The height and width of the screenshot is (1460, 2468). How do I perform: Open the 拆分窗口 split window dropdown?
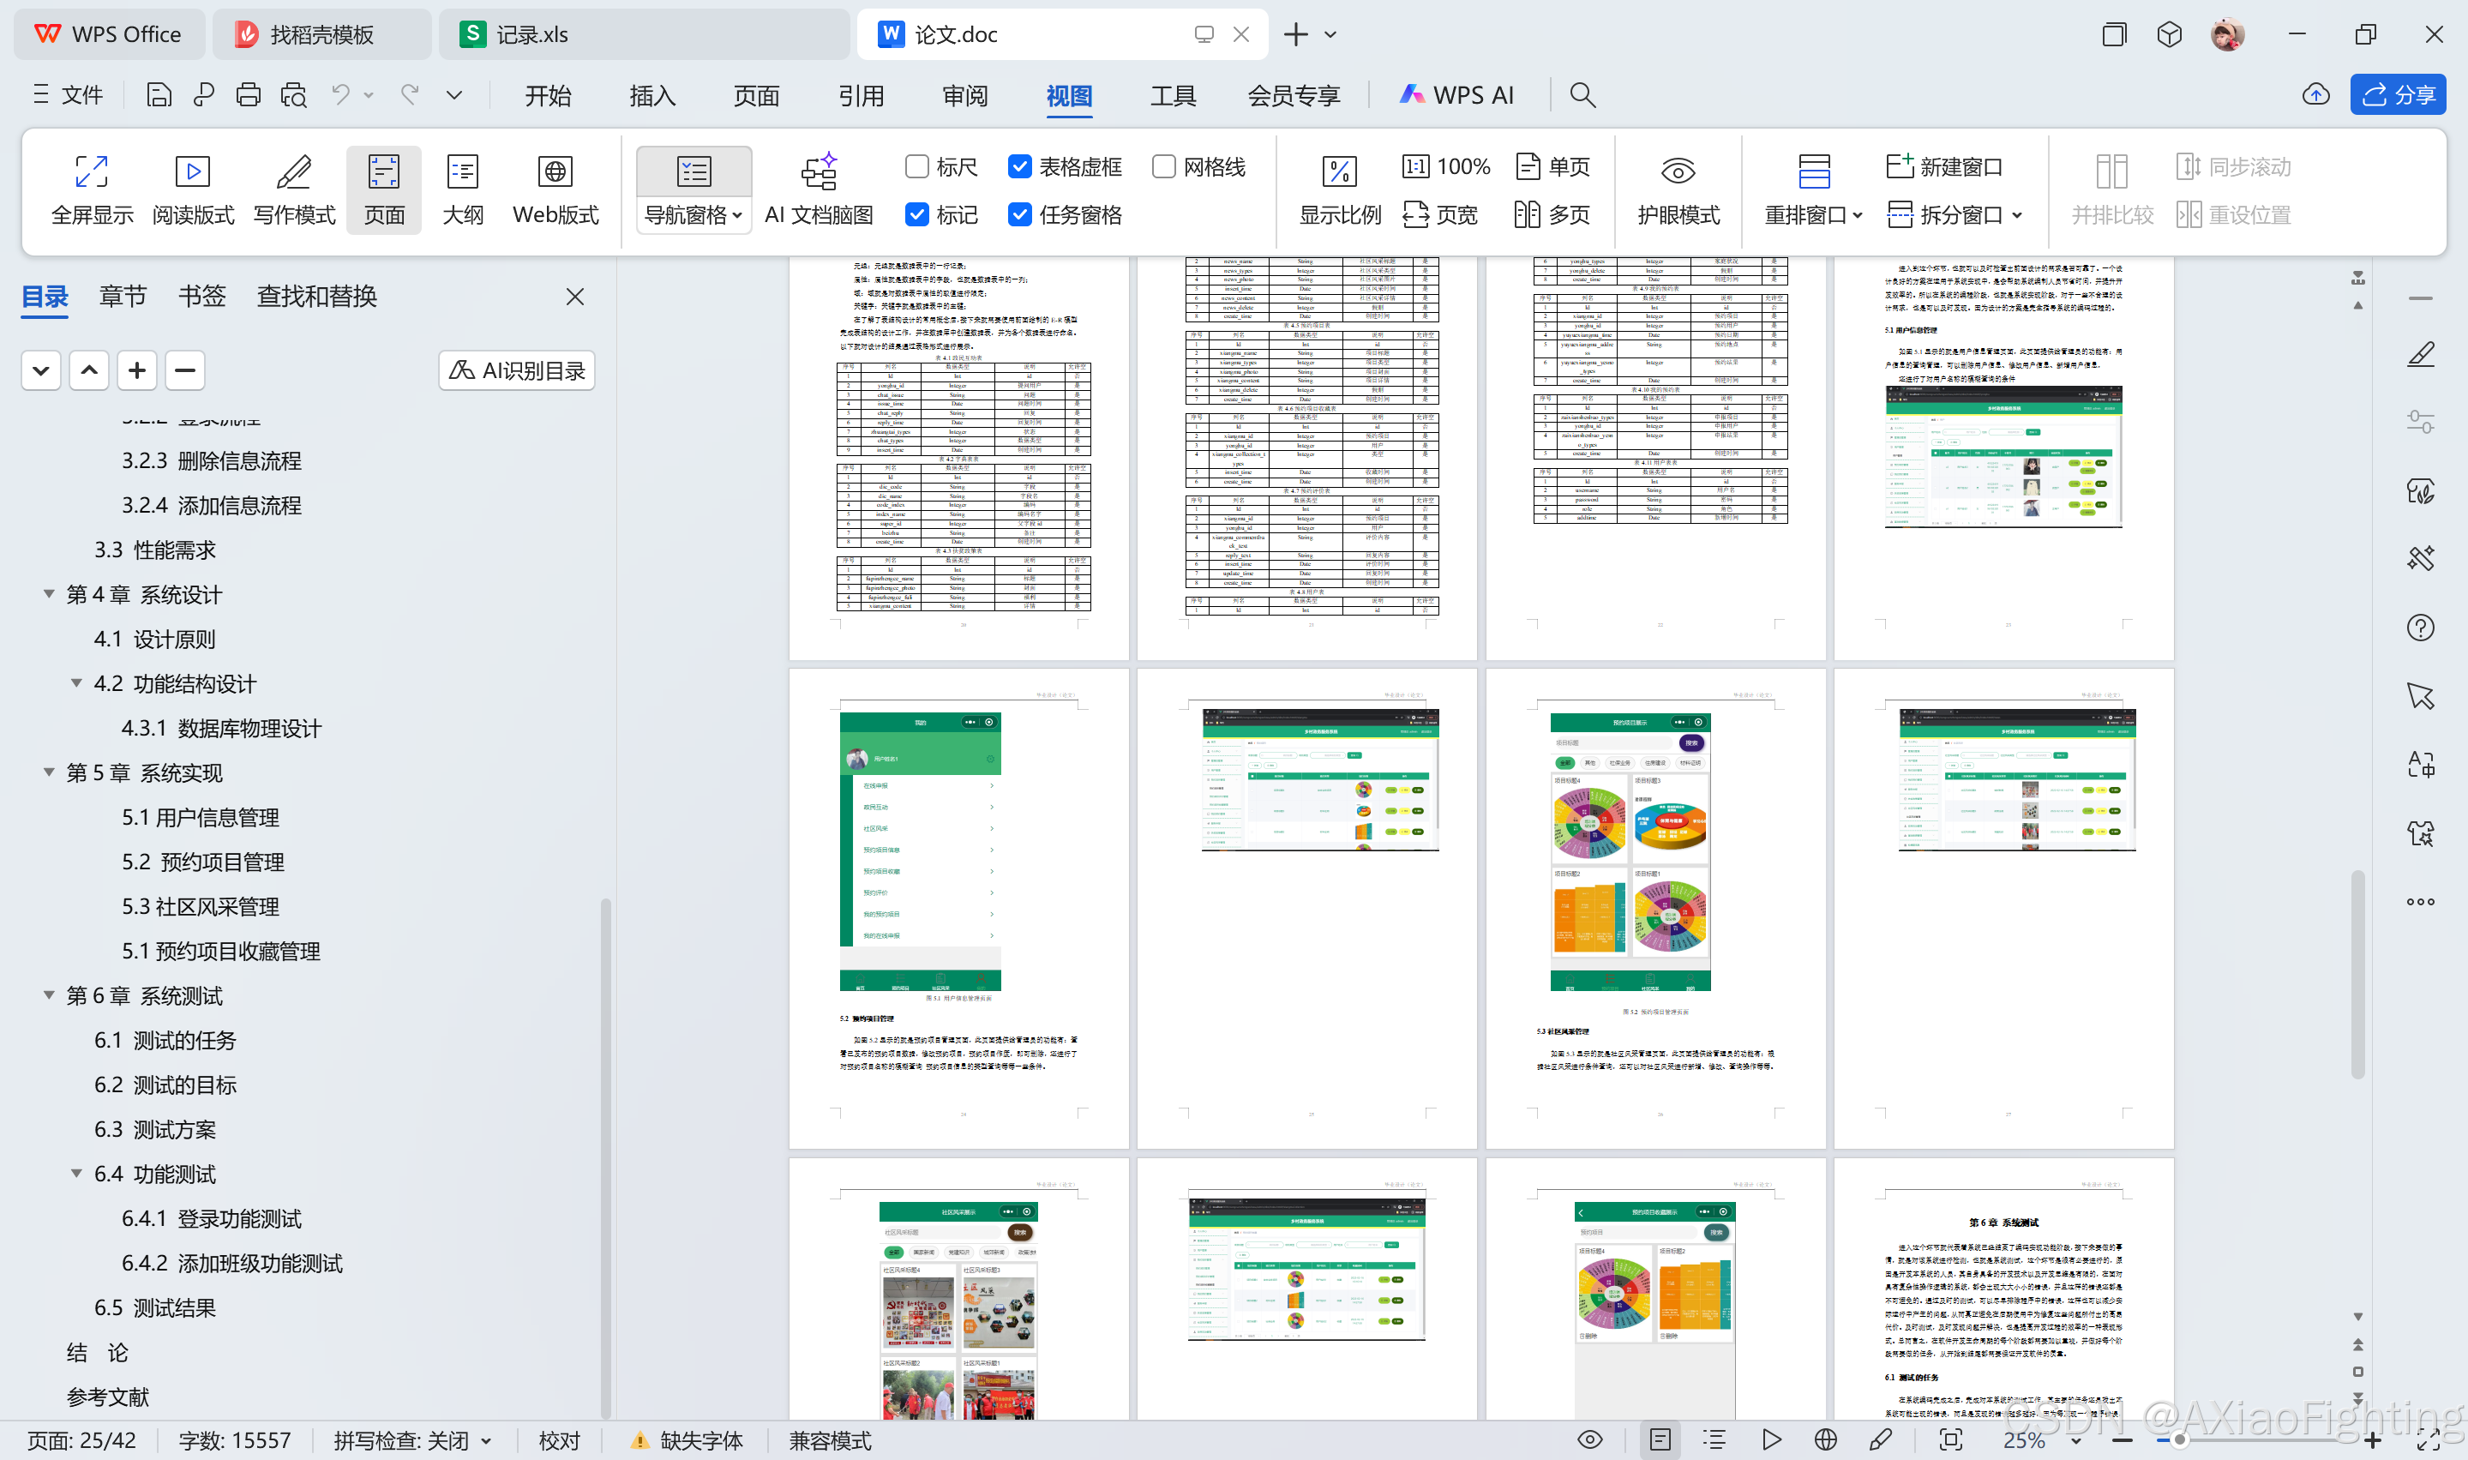(x=1955, y=214)
